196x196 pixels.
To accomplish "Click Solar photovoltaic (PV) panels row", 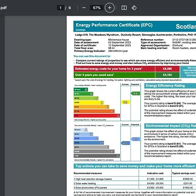I will pos(135,188).
